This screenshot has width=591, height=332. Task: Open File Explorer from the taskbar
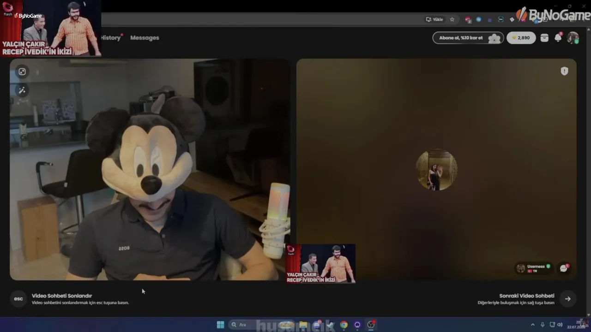303,325
